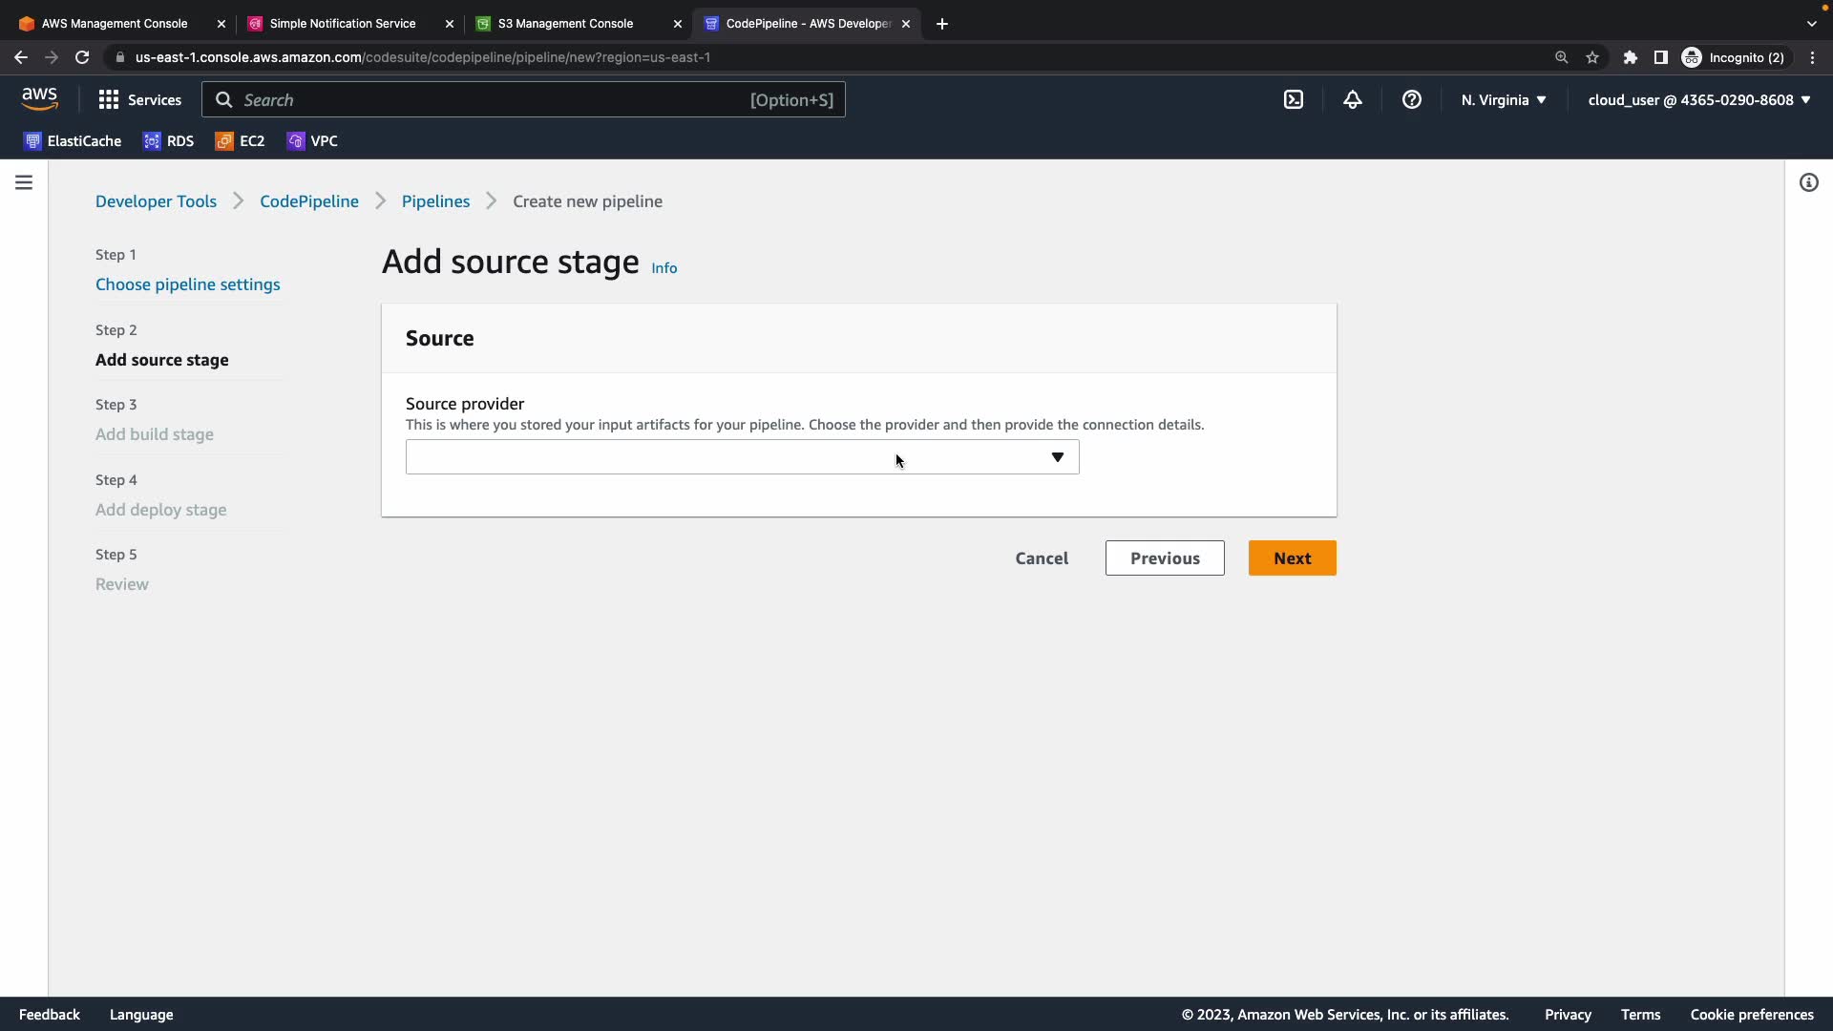Click the Previous button
1833x1031 pixels.
1165,558
